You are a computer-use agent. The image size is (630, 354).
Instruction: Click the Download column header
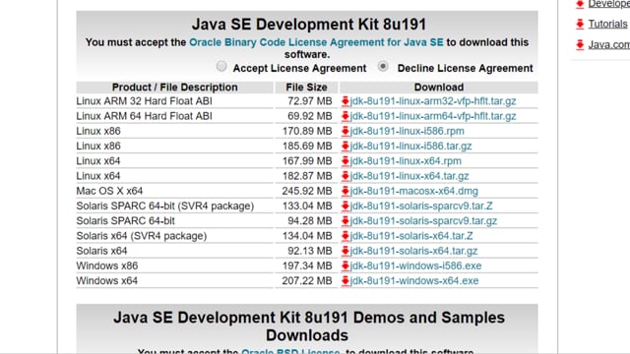[x=439, y=88]
